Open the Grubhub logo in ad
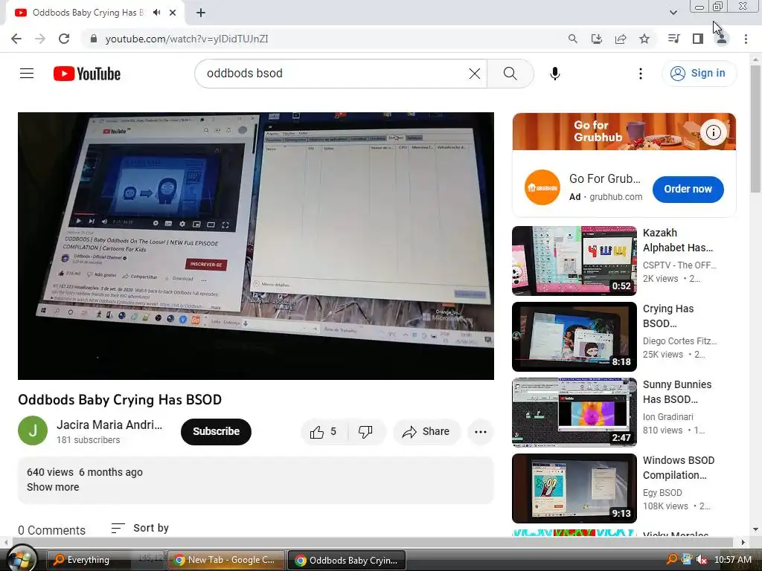Screen dimensions: 762x571 click(x=542, y=187)
